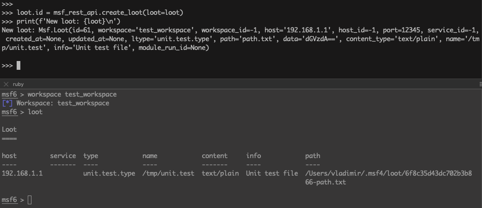The width and height of the screenshot is (482, 208).
Task: Click the /tmp/unit.test name entry
Action: [168, 173]
